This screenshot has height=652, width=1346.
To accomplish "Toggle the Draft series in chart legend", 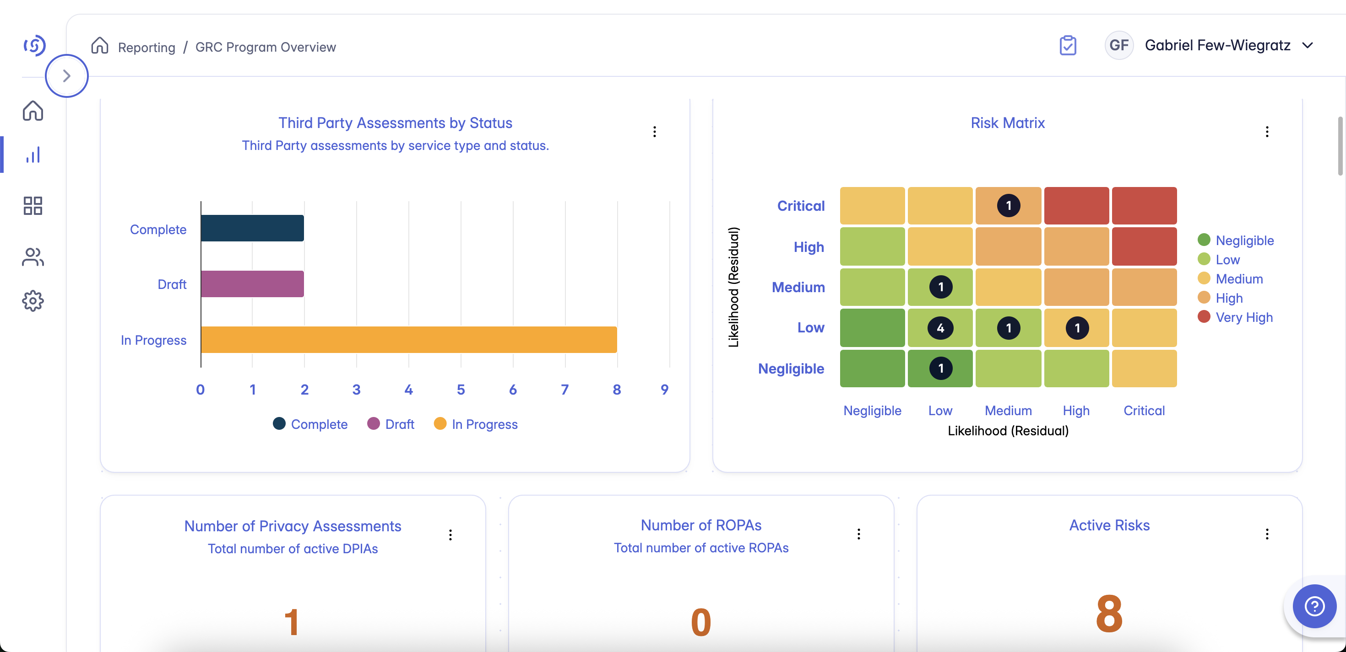I will click(x=391, y=424).
